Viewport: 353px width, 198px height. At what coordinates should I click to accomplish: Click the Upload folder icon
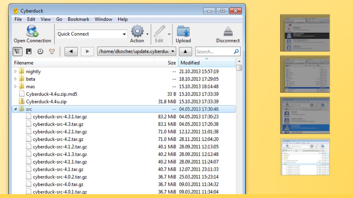coord(183,31)
